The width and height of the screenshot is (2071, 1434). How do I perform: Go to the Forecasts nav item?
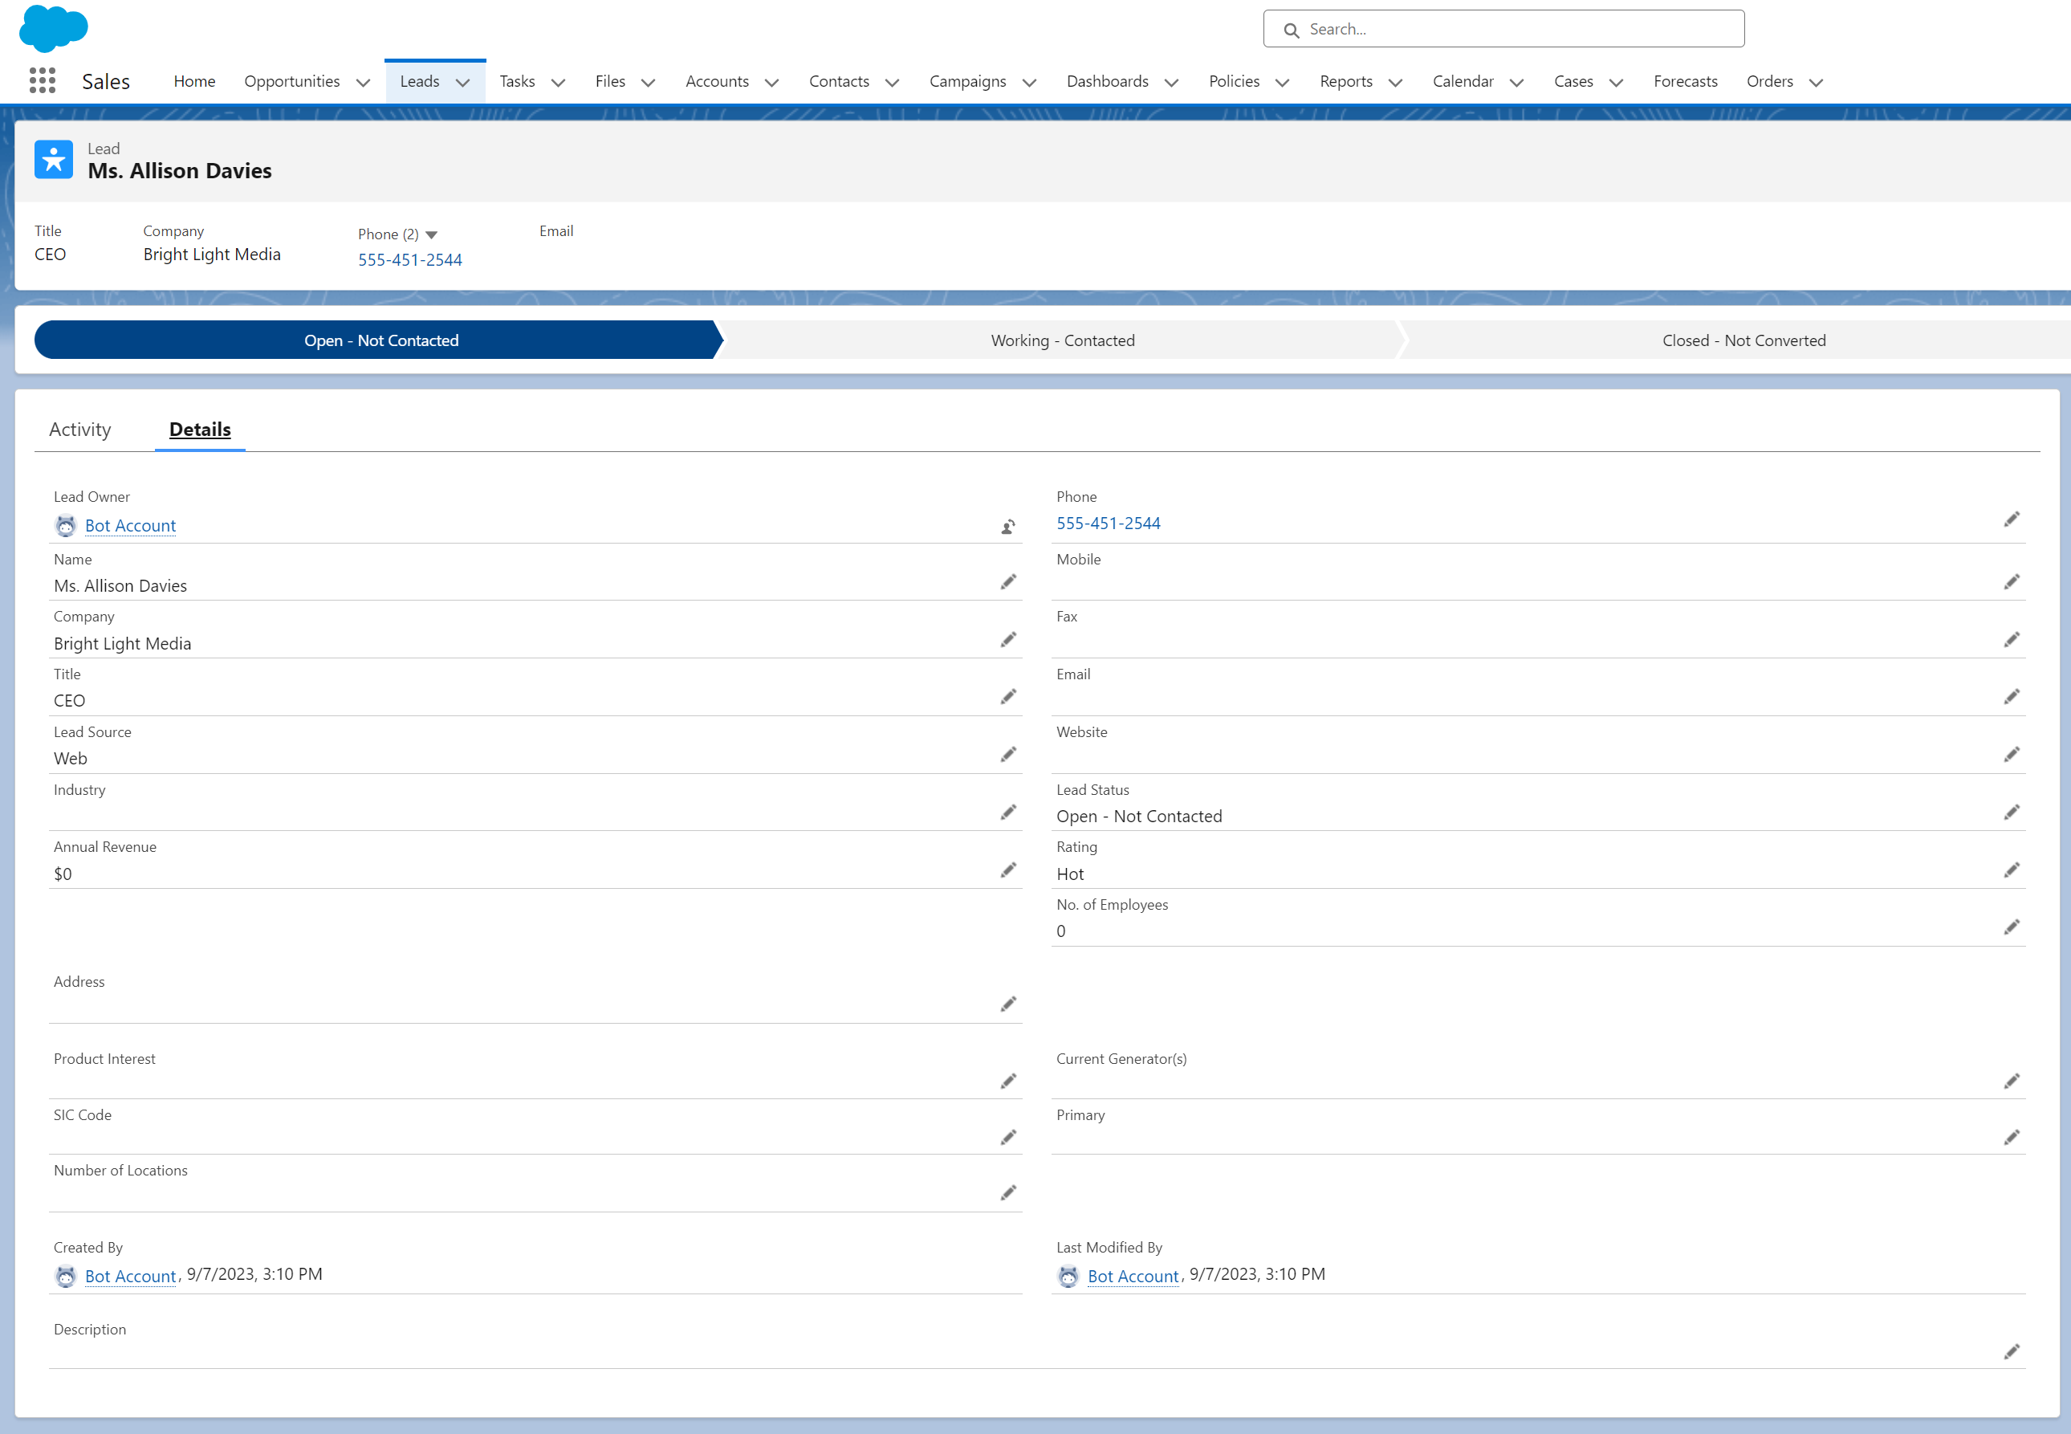1685,82
